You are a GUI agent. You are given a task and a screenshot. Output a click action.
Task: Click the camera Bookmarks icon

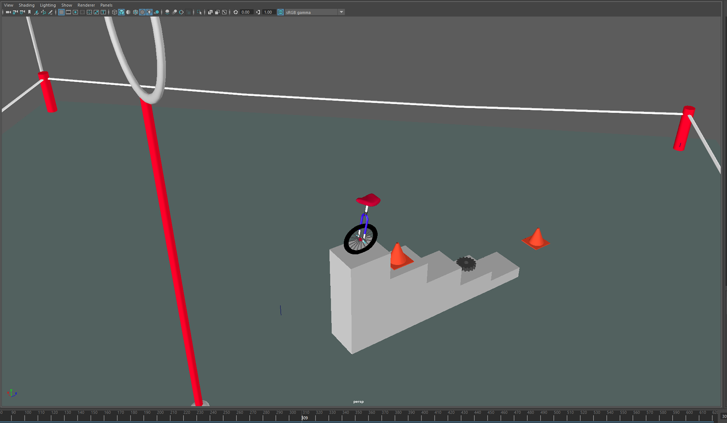[x=29, y=12]
